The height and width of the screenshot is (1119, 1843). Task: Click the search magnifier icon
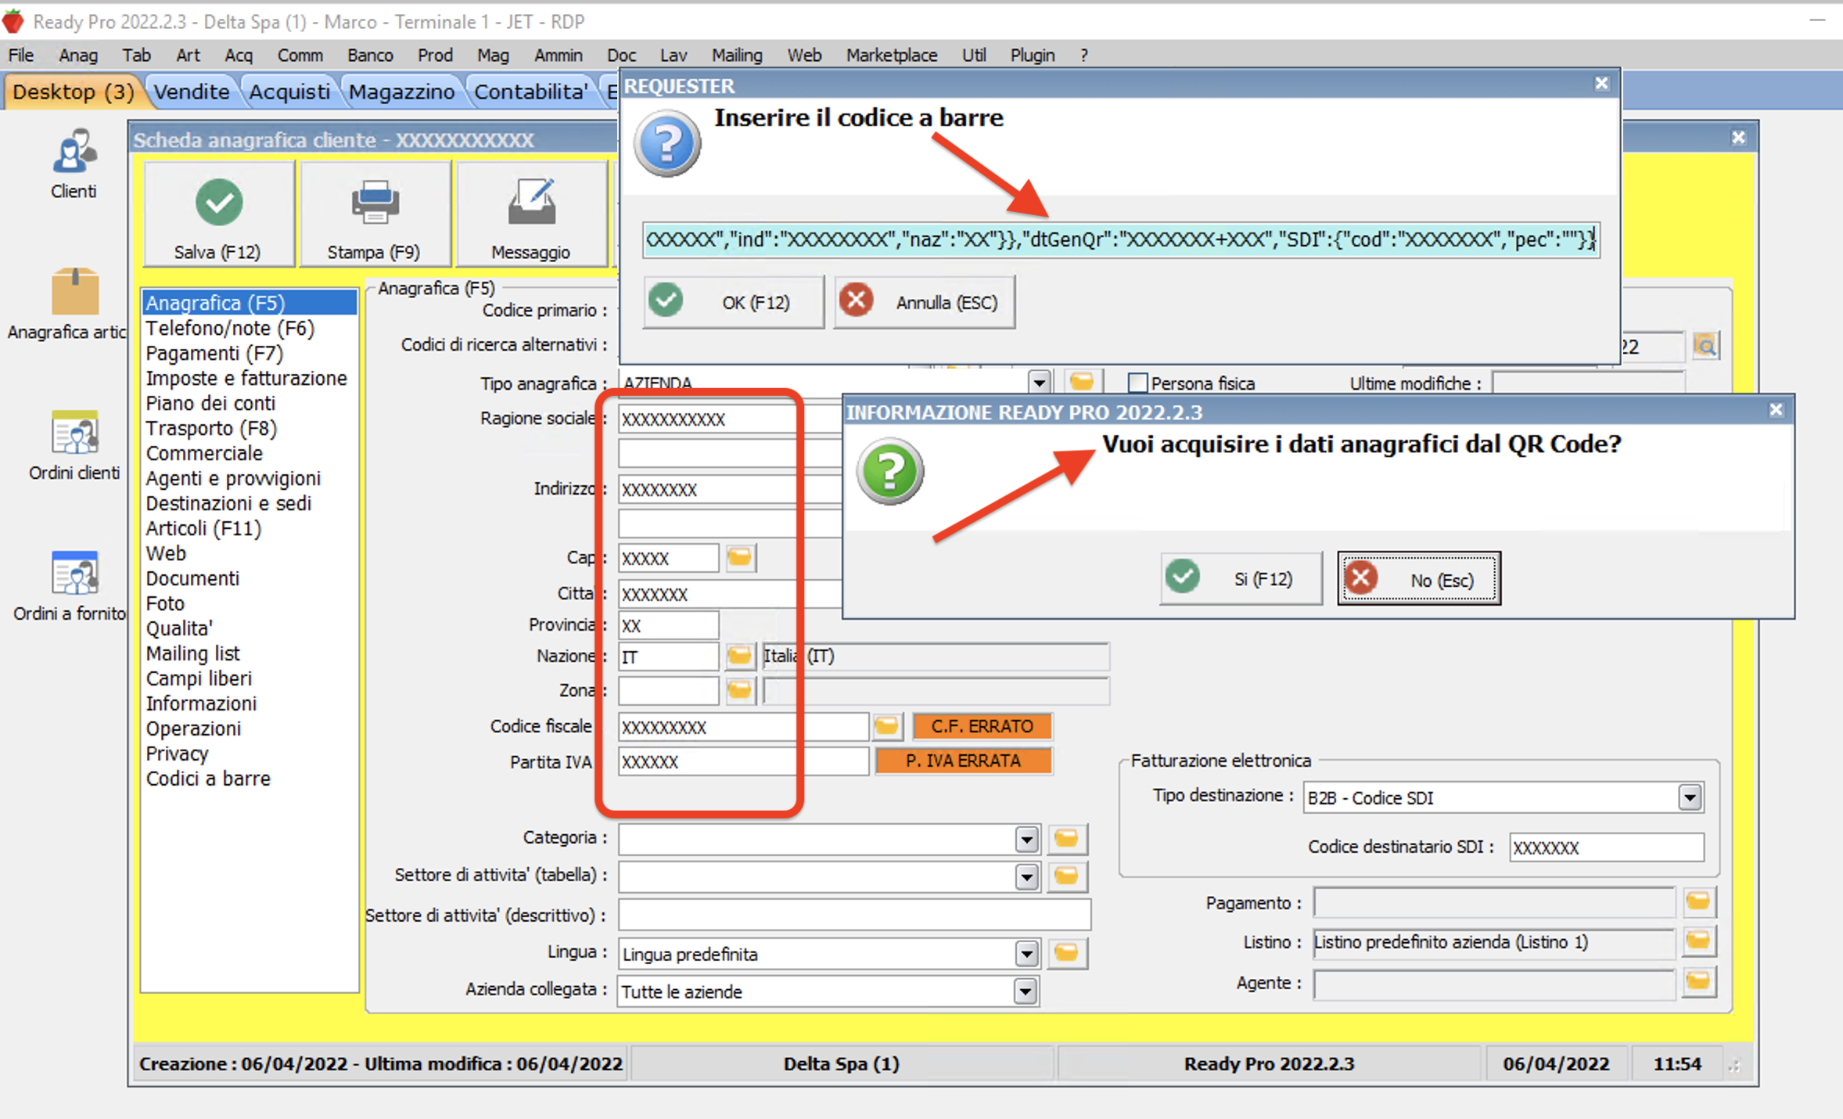1705,346
